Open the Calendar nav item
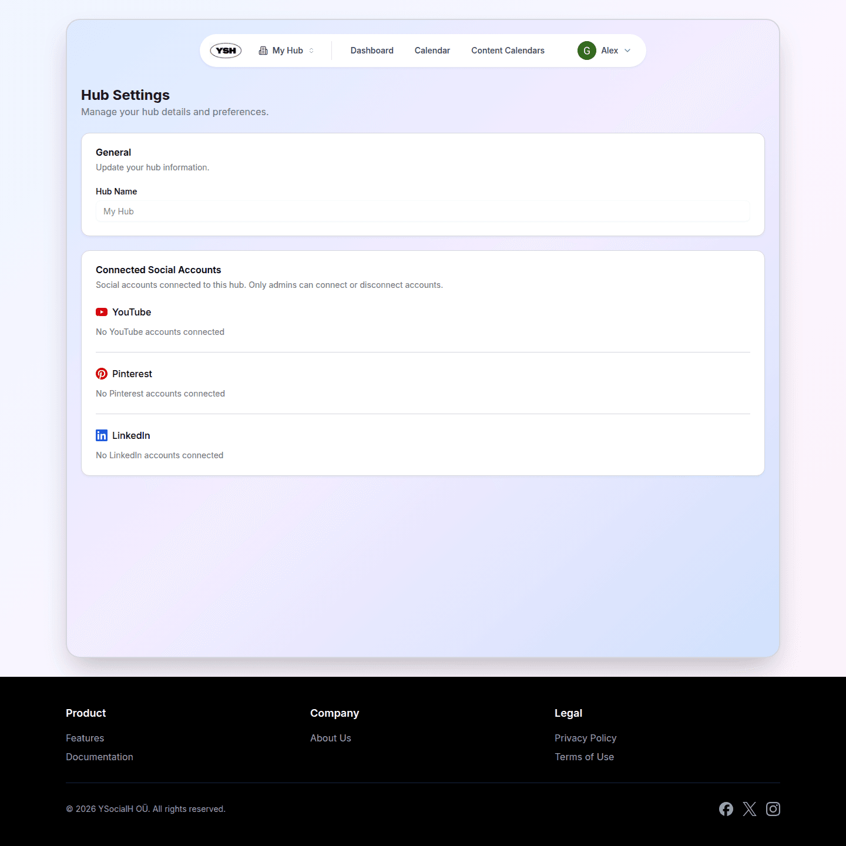This screenshot has width=846, height=846. [x=432, y=51]
